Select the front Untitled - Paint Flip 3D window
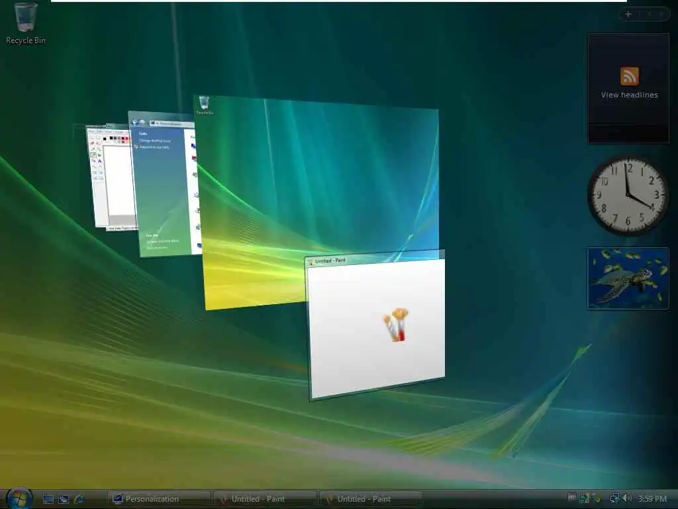Image resolution: width=678 pixels, height=509 pixels. [x=376, y=327]
